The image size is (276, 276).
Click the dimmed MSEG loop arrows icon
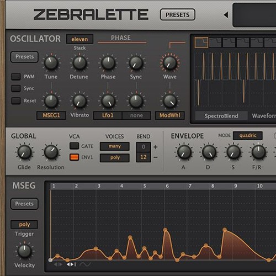pyautogui.click(x=58, y=264)
